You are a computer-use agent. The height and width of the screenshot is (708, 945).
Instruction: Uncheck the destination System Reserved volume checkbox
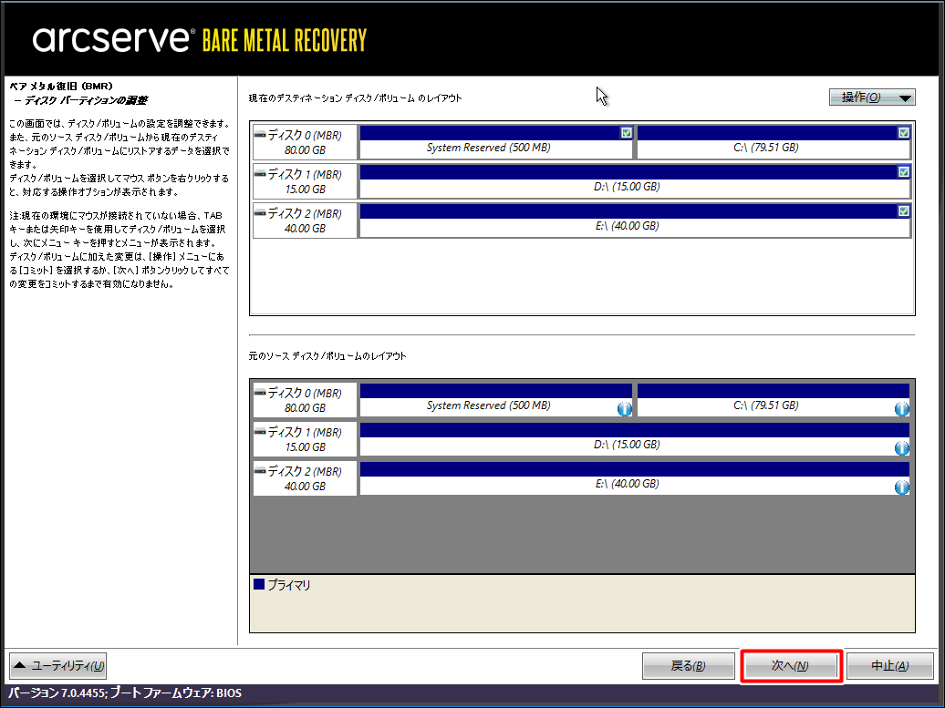tap(626, 132)
